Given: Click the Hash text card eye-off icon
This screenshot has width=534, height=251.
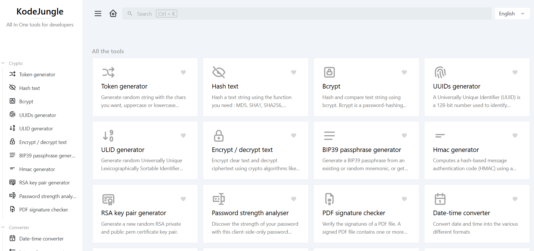Looking at the screenshot, I should click(x=219, y=72).
